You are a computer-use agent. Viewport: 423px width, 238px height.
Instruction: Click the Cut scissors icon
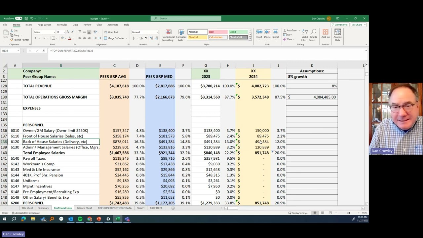click(12, 30)
